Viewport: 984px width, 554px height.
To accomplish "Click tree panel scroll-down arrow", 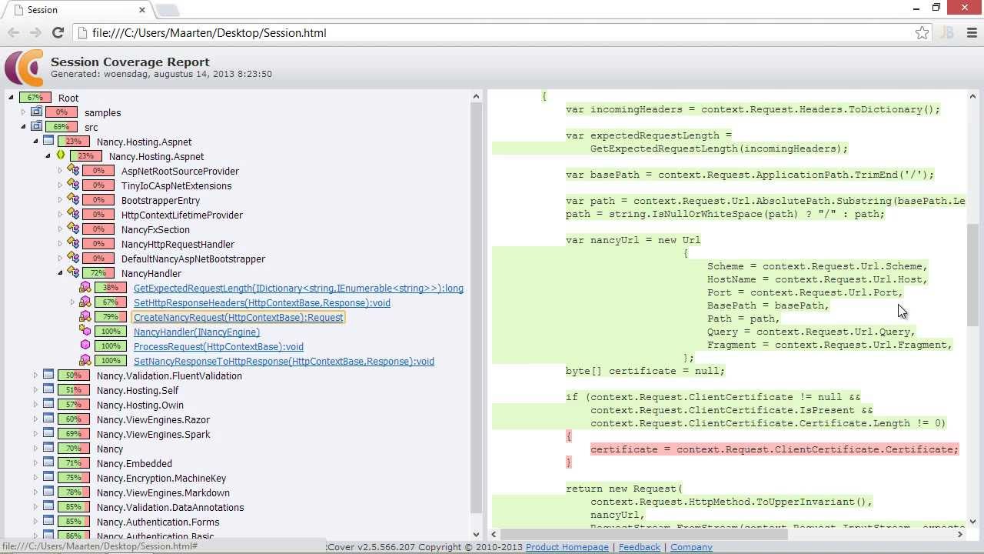I will [476, 534].
